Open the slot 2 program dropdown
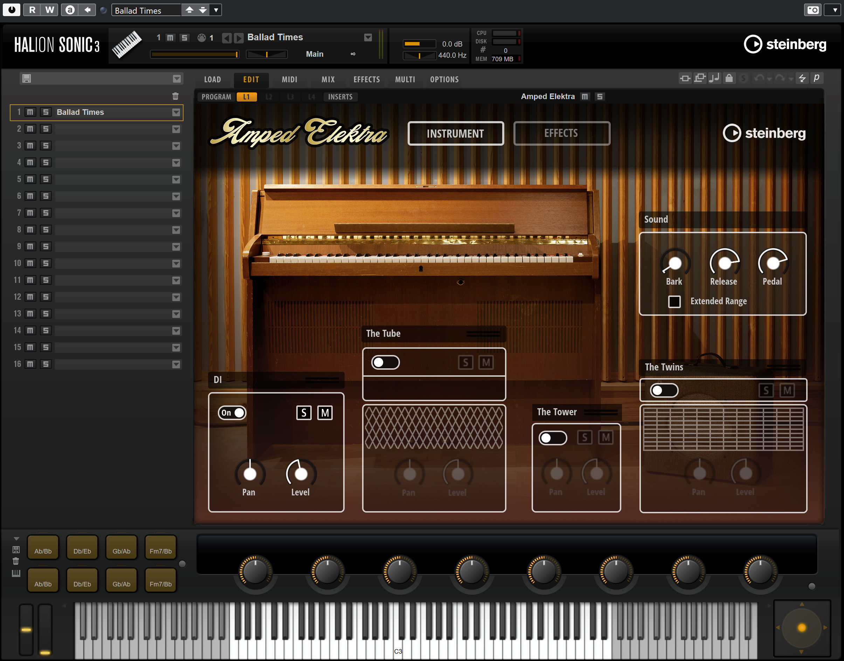This screenshot has width=844, height=661. pos(176,129)
